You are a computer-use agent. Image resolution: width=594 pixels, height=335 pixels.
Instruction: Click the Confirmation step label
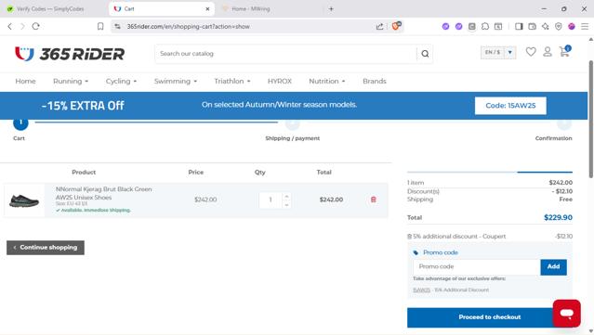[553, 138]
